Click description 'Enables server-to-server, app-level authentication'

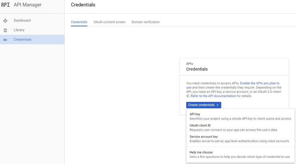click(239, 141)
